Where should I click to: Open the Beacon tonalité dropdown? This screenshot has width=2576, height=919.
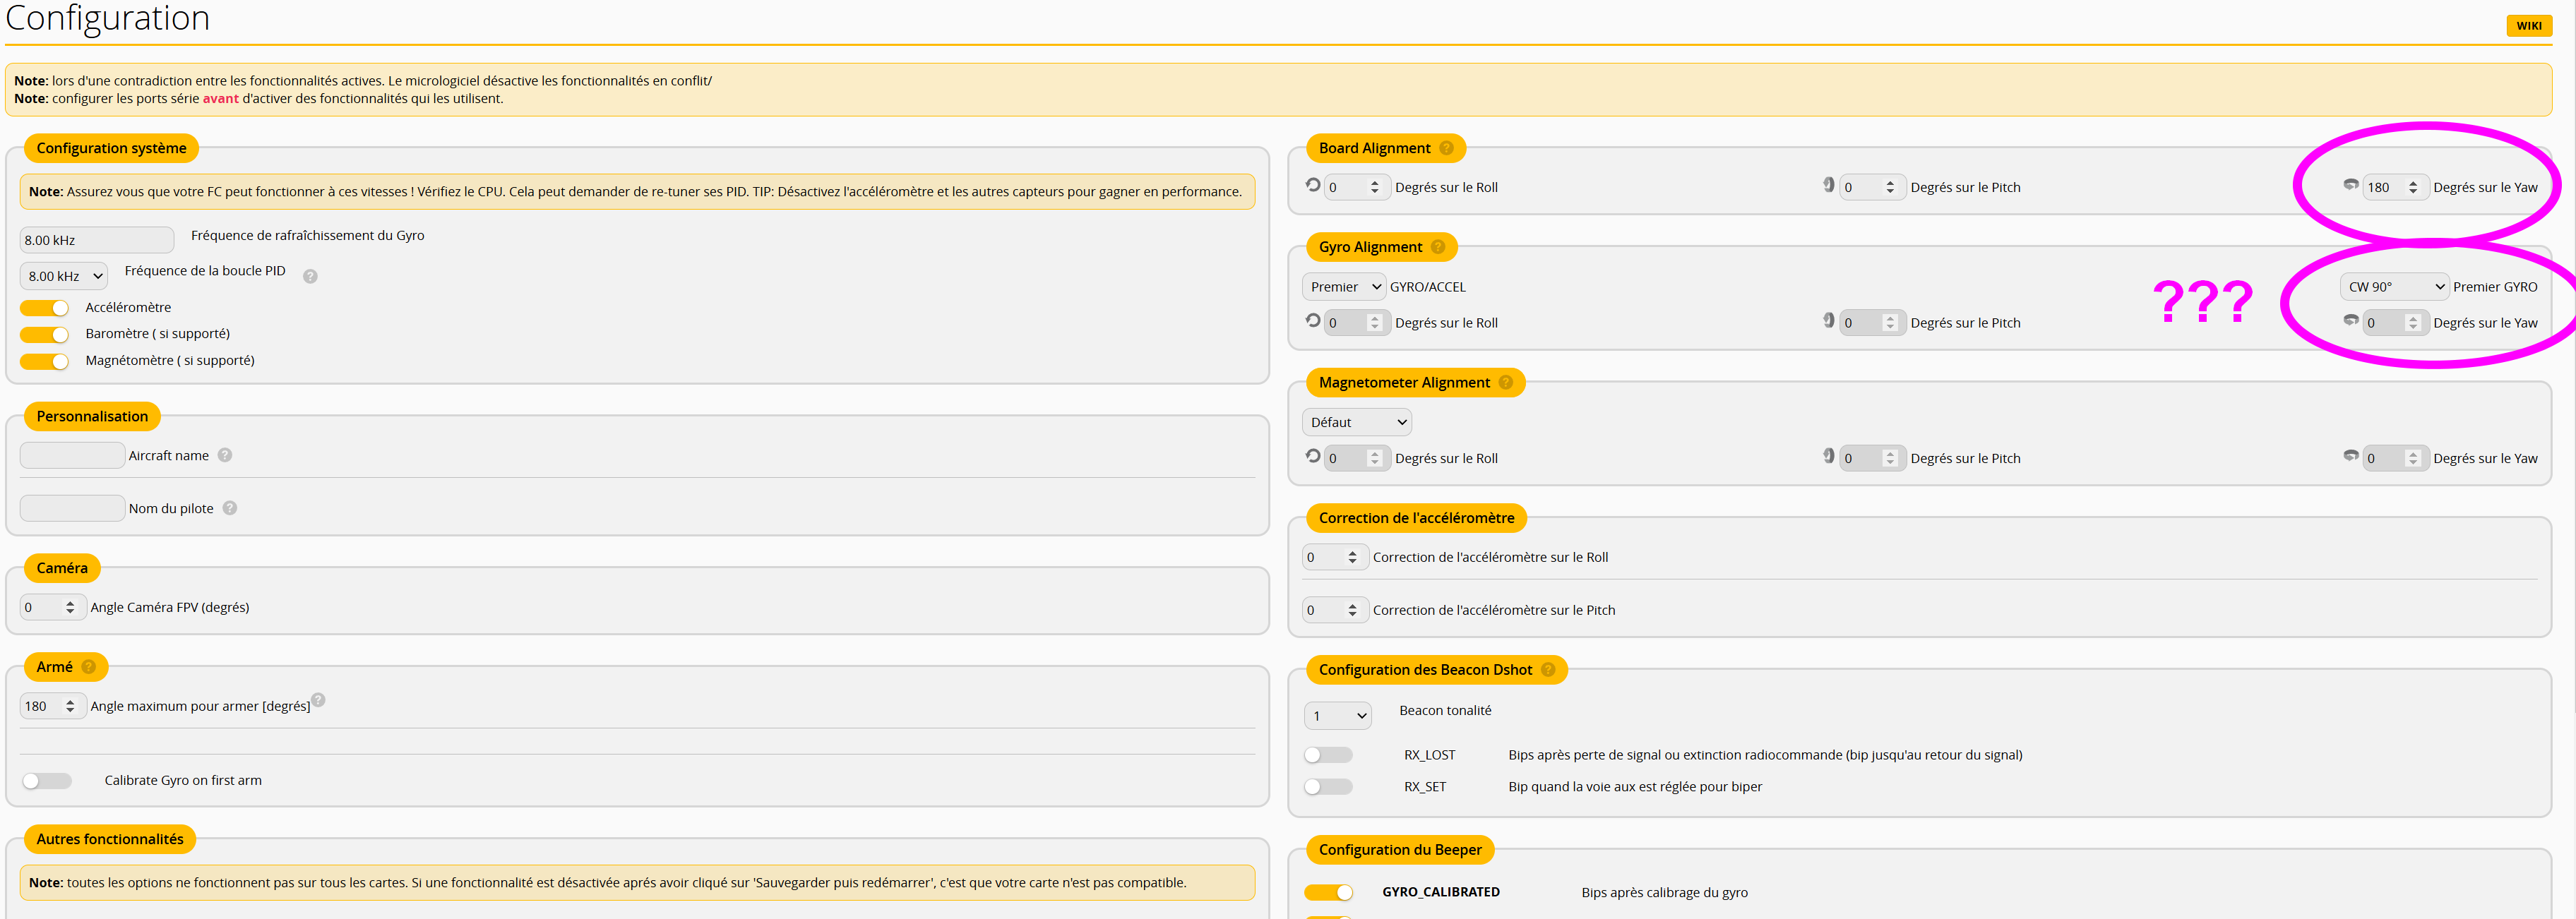tap(1337, 716)
